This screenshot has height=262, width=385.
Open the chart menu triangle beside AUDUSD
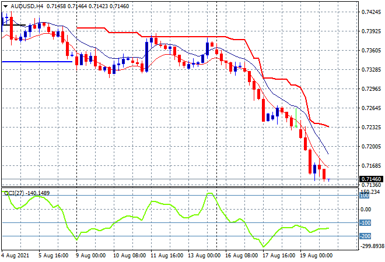click(x=5, y=6)
